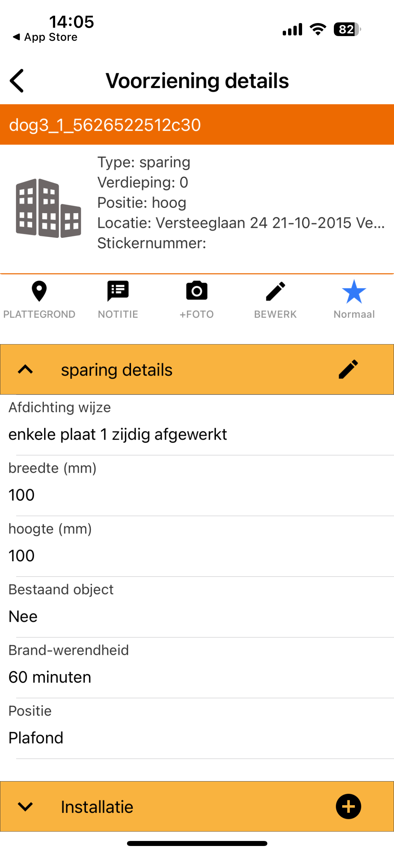
Task: Add a note via Notitie icon
Action: click(118, 291)
